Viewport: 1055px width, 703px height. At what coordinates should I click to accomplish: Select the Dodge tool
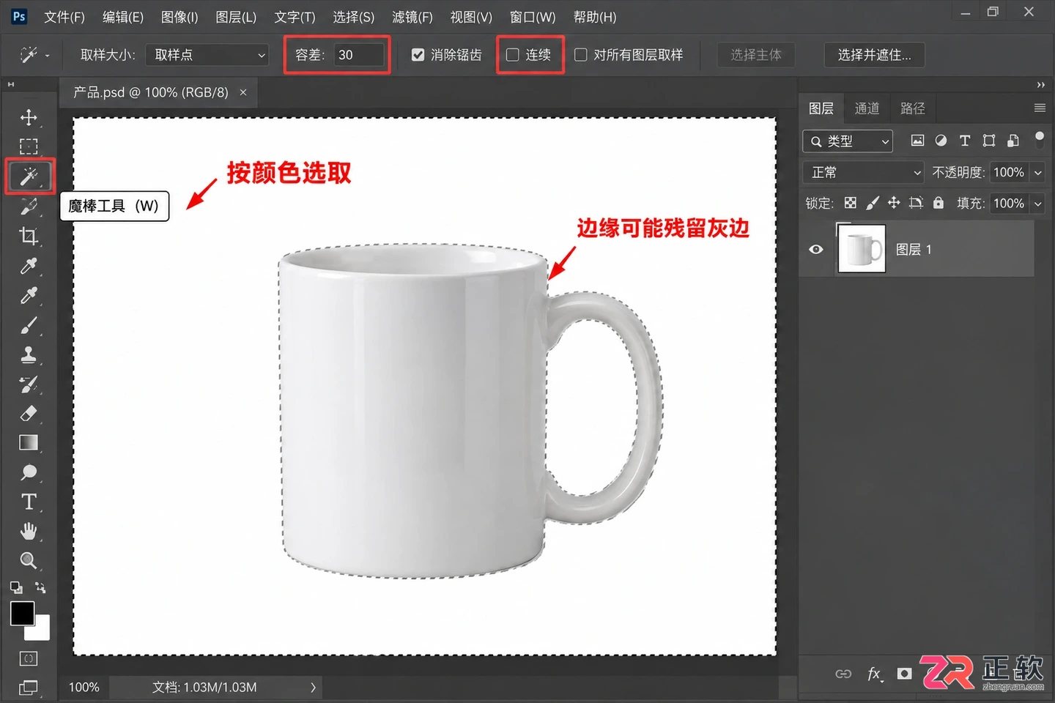click(x=29, y=472)
